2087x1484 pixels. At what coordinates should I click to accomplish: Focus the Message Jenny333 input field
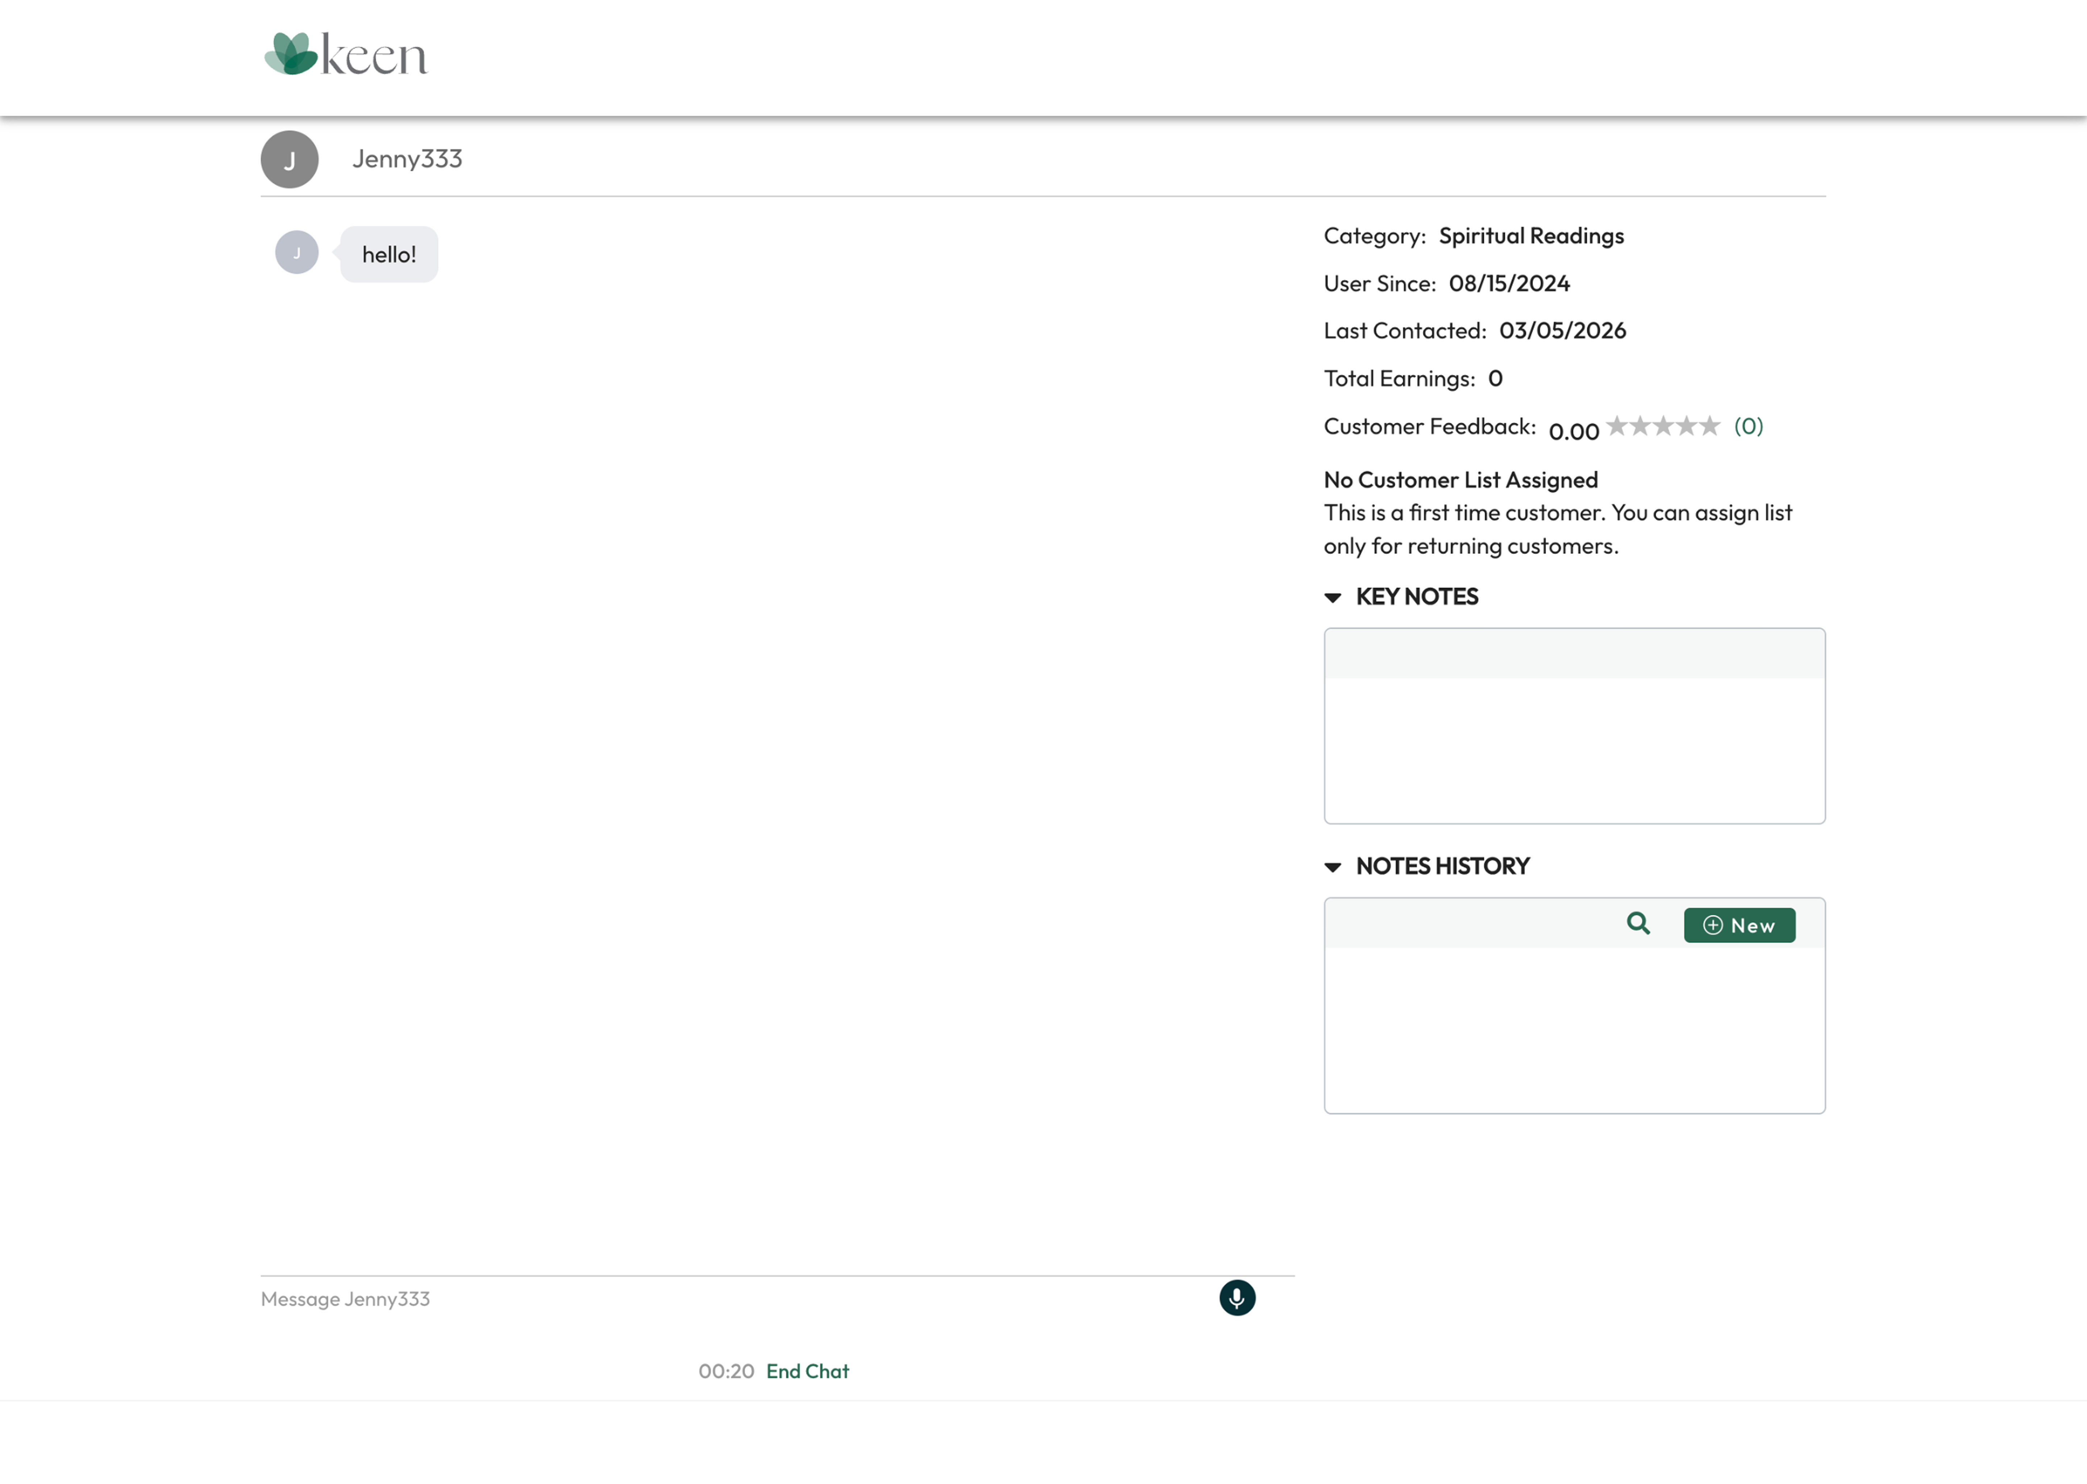pos(731,1298)
